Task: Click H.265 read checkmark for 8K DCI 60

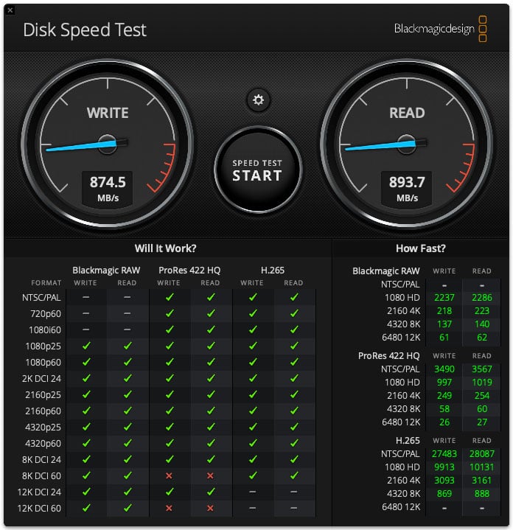Action: tap(294, 475)
